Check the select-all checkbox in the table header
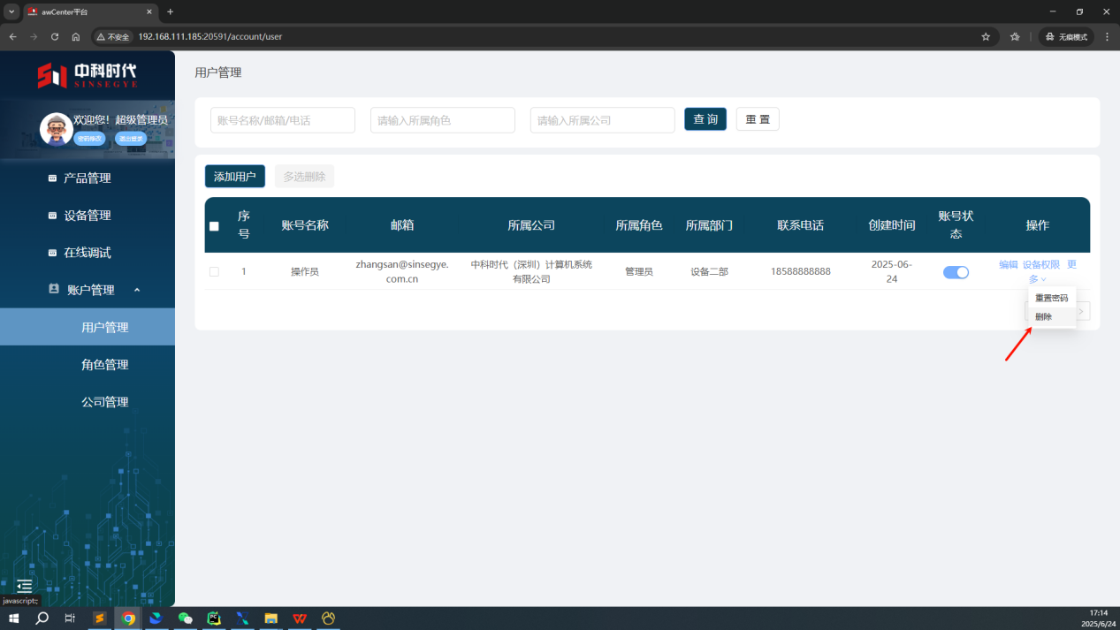This screenshot has height=630, width=1120. point(214,226)
